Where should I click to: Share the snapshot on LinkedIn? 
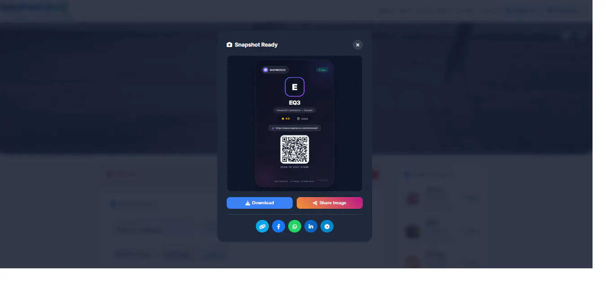311,227
